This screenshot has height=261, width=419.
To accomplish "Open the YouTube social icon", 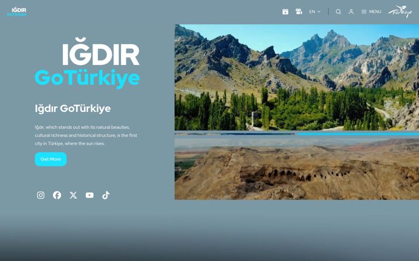I will tap(90, 195).
